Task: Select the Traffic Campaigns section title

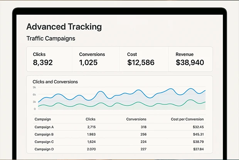Action: click(50, 39)
